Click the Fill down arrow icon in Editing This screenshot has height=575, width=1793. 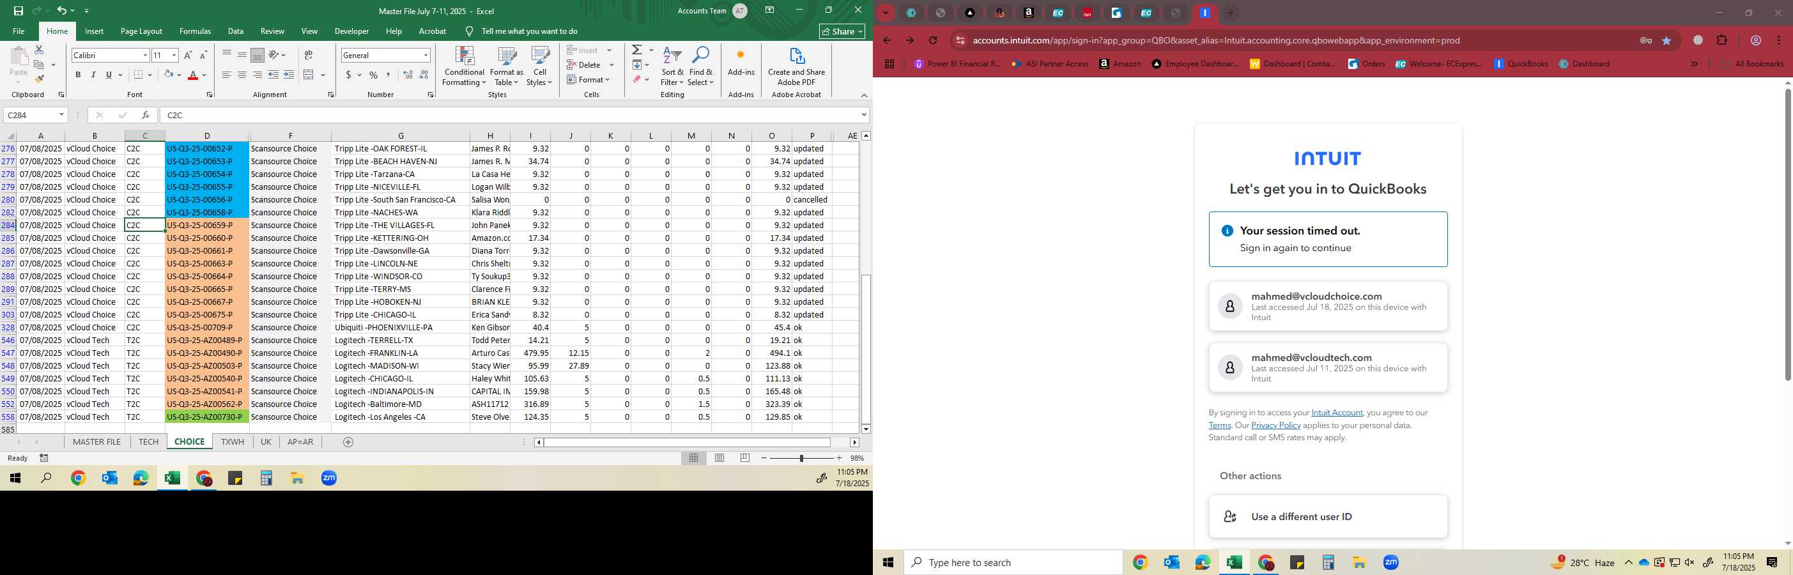(x=637, y=65)
